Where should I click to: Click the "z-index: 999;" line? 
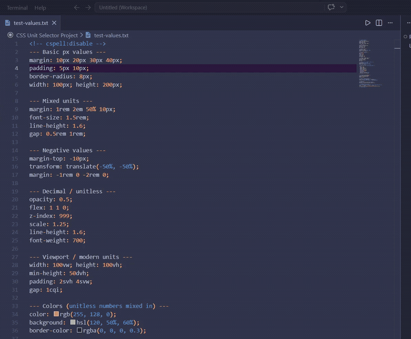point(50,216)
